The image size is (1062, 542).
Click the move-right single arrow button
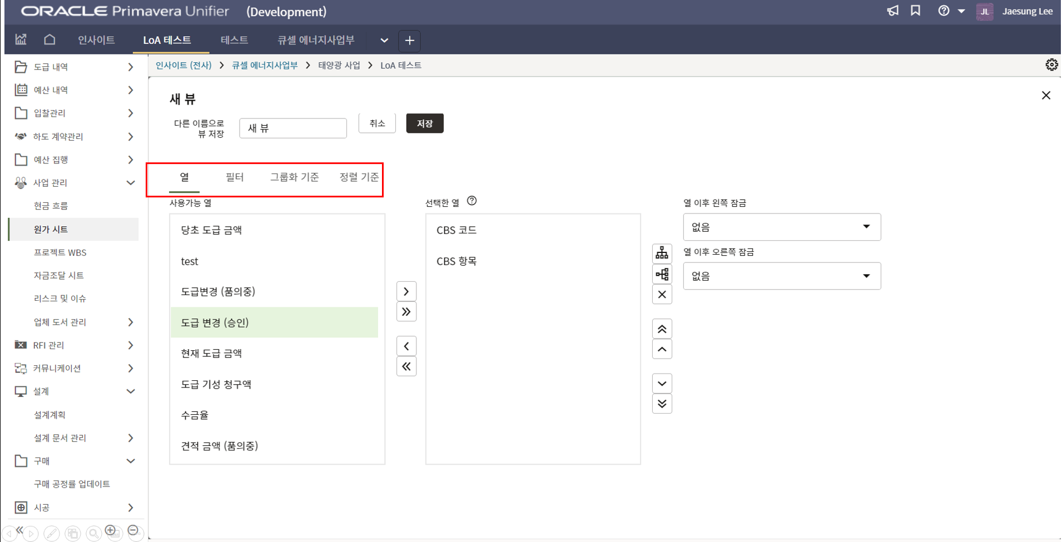click(x=406, y=291)
